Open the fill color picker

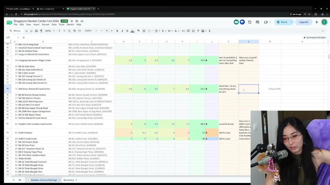[138, 31]
